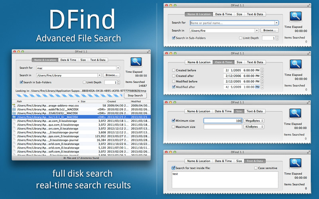Click the folder icon of the eabb78c1c]/__MACOSX row
The height and width of the screenshot is (199, 319).
(14, 109)
